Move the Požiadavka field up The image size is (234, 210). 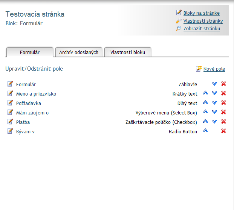coord(205,102)
